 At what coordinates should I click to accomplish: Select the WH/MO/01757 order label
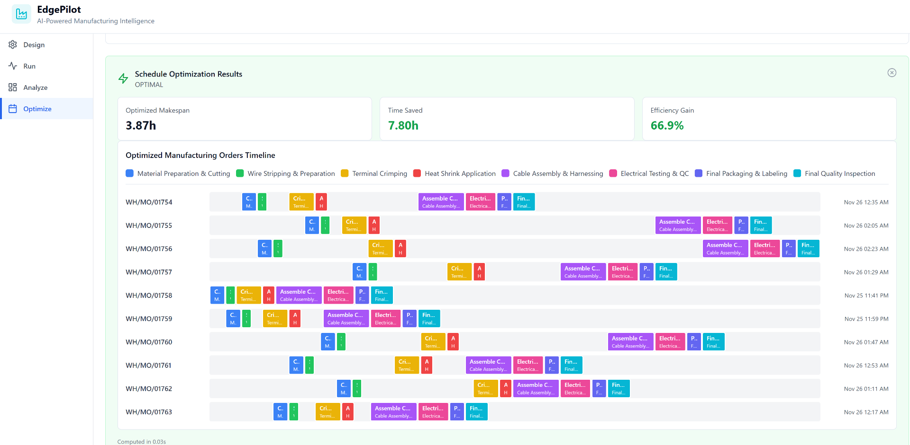[149, 272]
